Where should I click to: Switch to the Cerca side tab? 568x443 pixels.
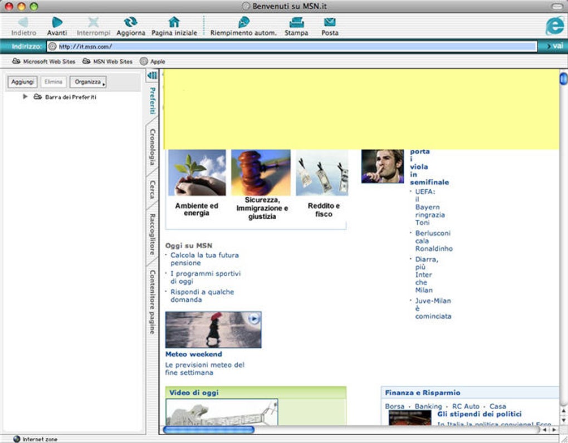pyautogui.click(x=152, y=190)
